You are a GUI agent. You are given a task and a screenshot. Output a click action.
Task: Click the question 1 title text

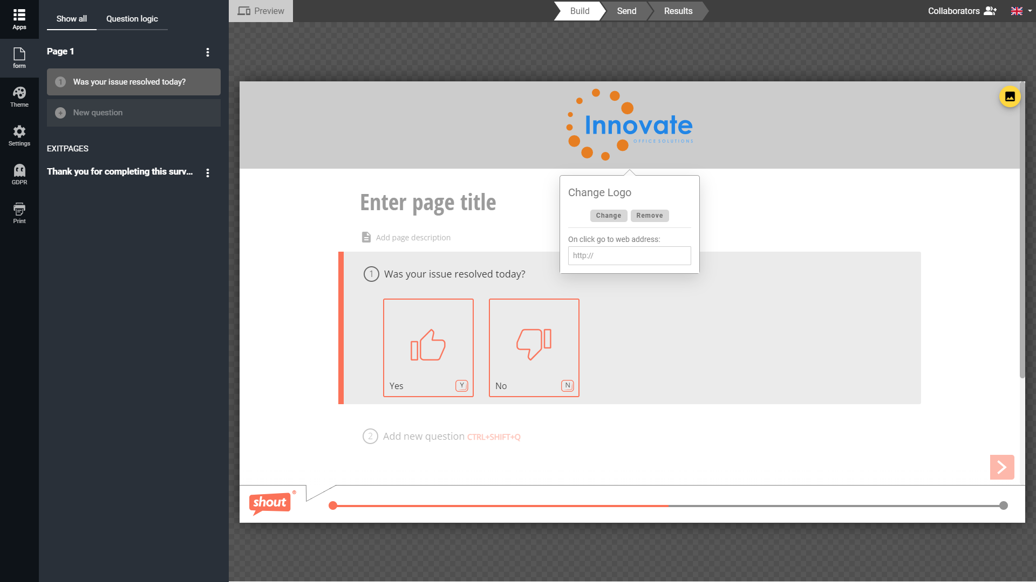click(455, 274)
